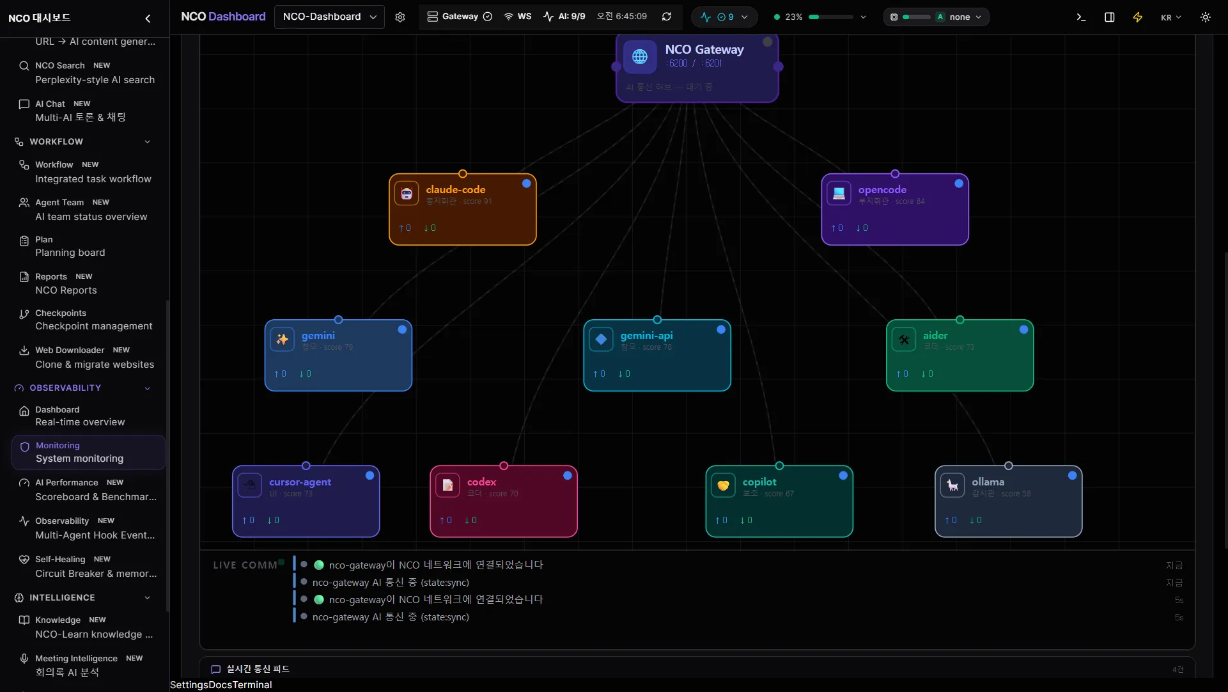Toggle status dot on ollama node
The image size is (1228, 692).
coord(1073,476)
